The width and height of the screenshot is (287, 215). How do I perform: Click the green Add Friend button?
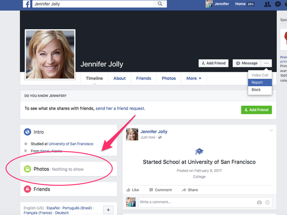[256, 110]
